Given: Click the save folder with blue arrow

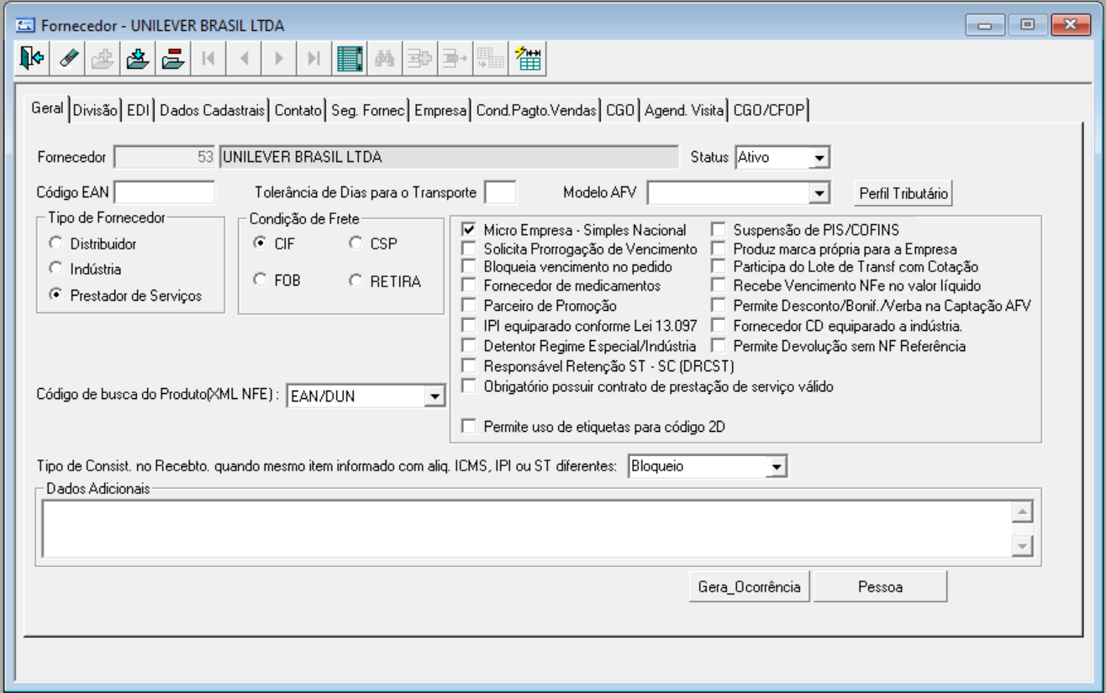Looking at the screenshot, I should (137, 59).
